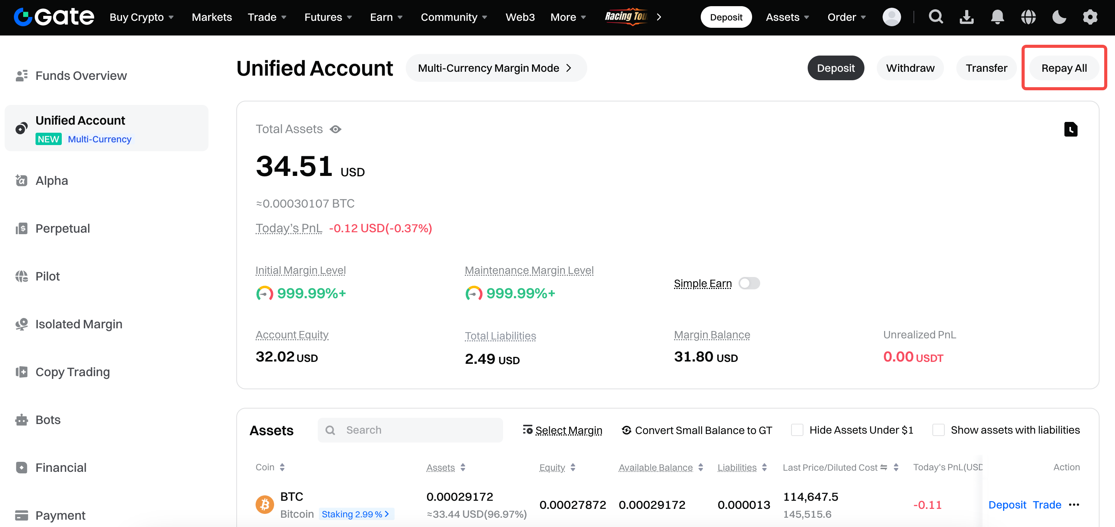Check Hide Assets Under $1

[797, 430]
